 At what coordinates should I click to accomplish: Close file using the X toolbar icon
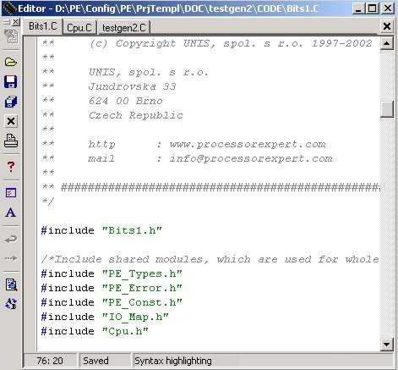tap(11, 121)
